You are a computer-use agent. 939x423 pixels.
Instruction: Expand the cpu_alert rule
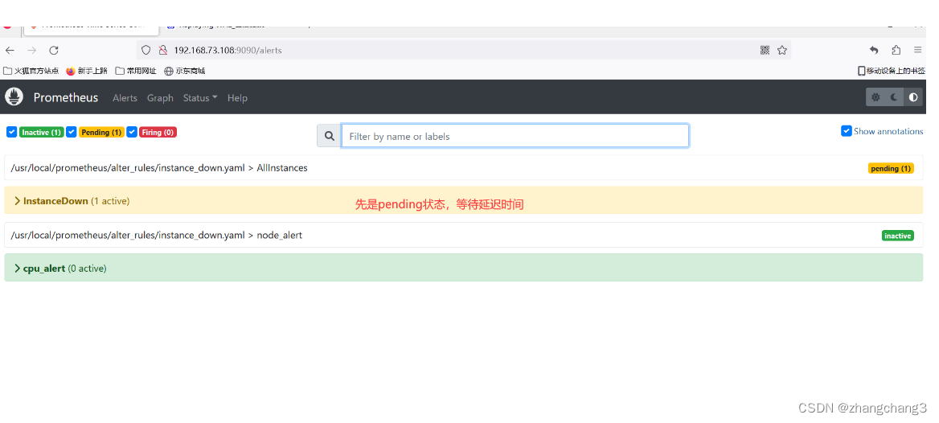click(464, 268)
